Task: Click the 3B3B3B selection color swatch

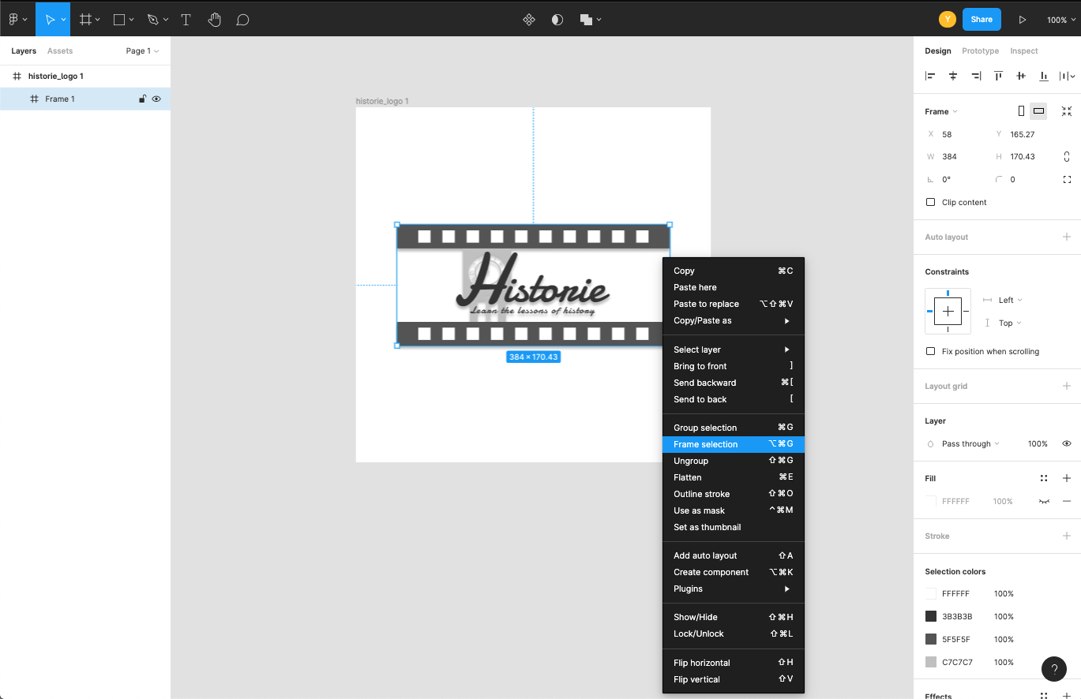Action: 931,616
